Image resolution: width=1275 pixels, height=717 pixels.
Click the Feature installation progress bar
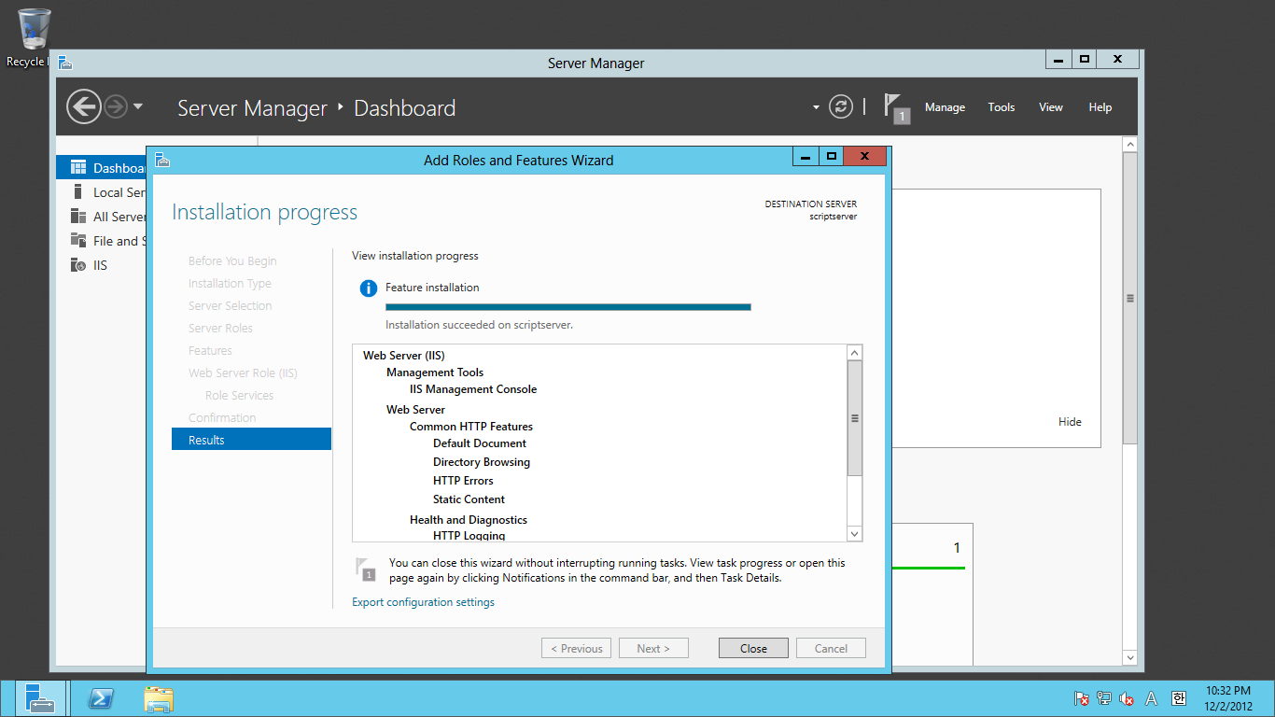click(x=568, y=306)
